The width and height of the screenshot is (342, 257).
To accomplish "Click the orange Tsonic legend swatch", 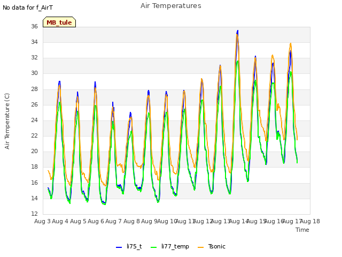I will [201, 247].
